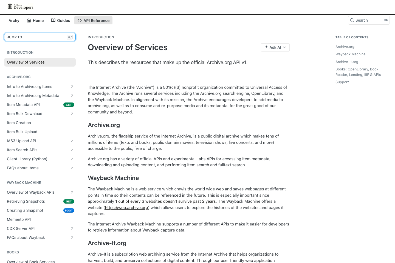Screen dimensions: 395x263
Task: Select Memento API in the sidebar
Action: (x=19, y=219)
